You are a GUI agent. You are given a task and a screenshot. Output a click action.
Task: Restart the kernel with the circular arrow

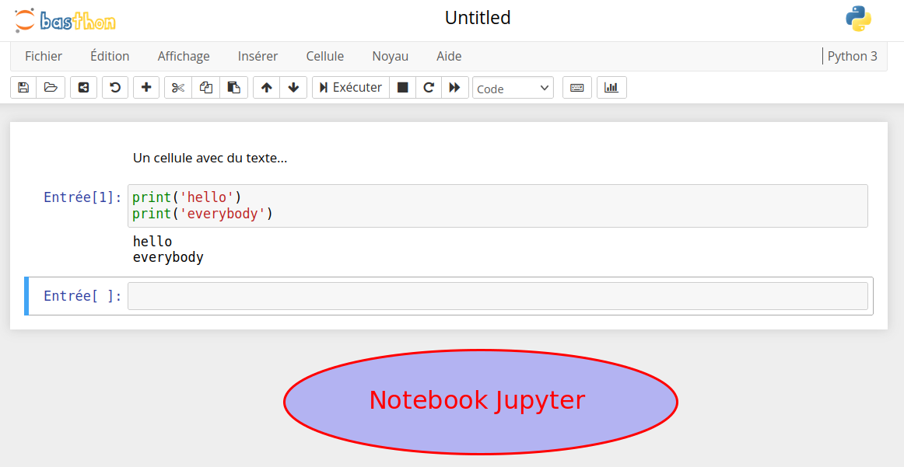[428, 88]
